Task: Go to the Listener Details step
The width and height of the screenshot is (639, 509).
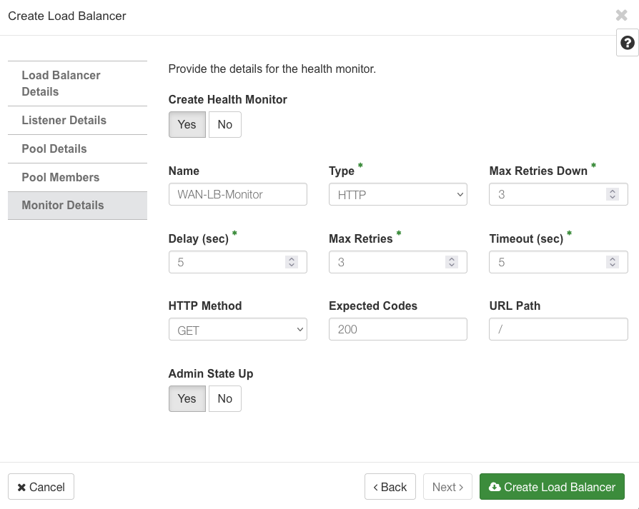Action: point(64,120)
